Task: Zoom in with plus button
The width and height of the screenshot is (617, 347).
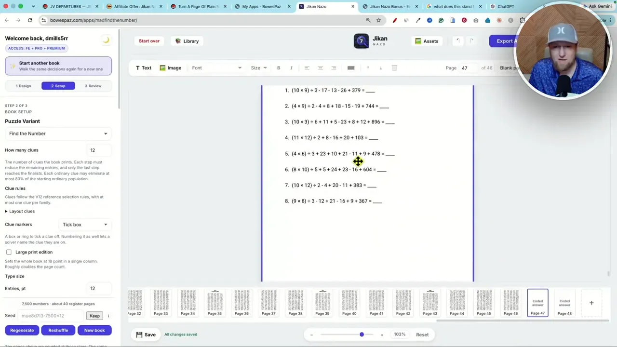Action: click(x=382, y=334)
